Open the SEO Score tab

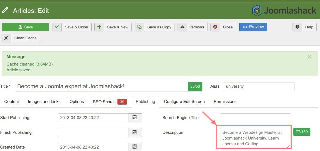tap(110, 102)
